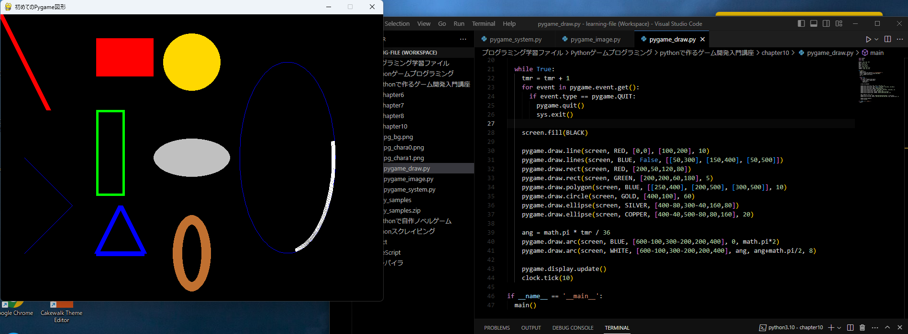Open the Terminal menu
The image size is (908, 334).
click(483, 23)
